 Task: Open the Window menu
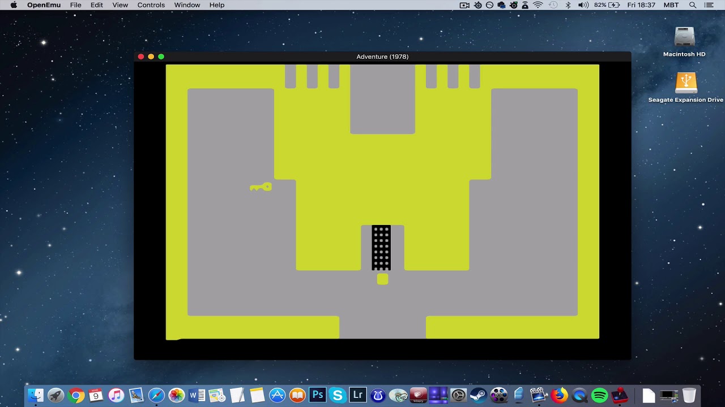[x=187, y=5]
